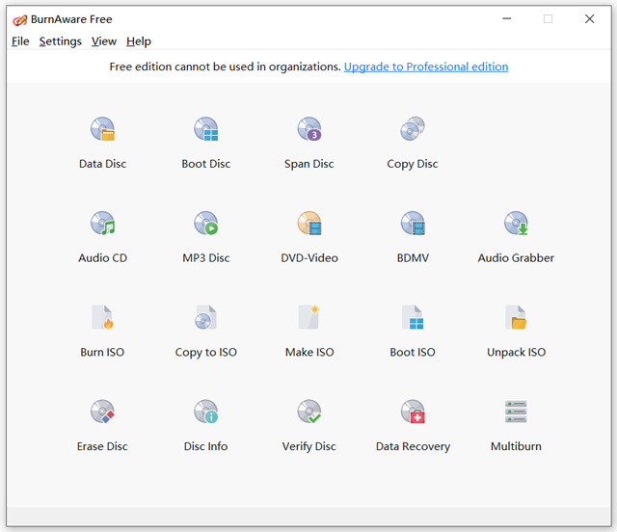
Task: Launch the DVD-Video icon
Action: pos(309,223)
